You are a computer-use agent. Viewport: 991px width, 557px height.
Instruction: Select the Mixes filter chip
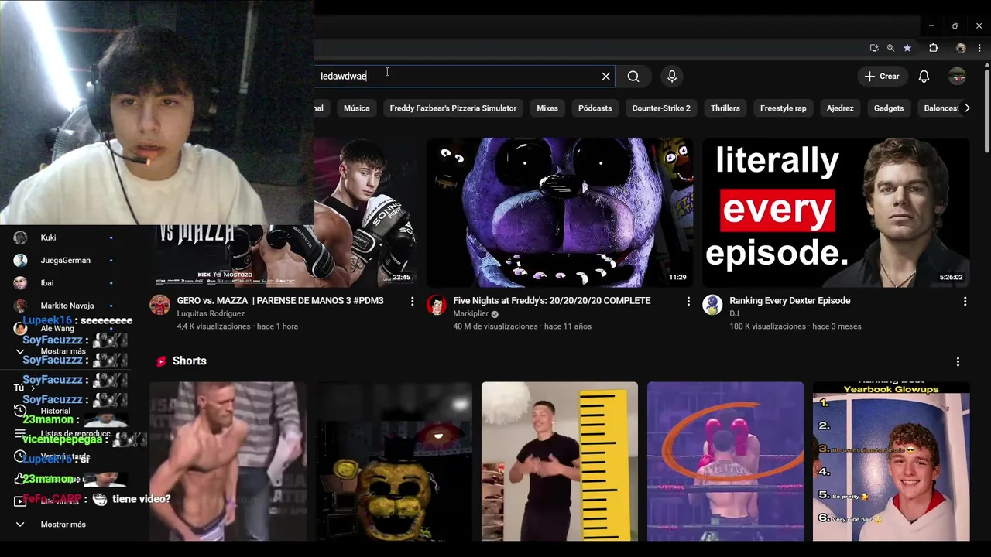pos(547,108)
